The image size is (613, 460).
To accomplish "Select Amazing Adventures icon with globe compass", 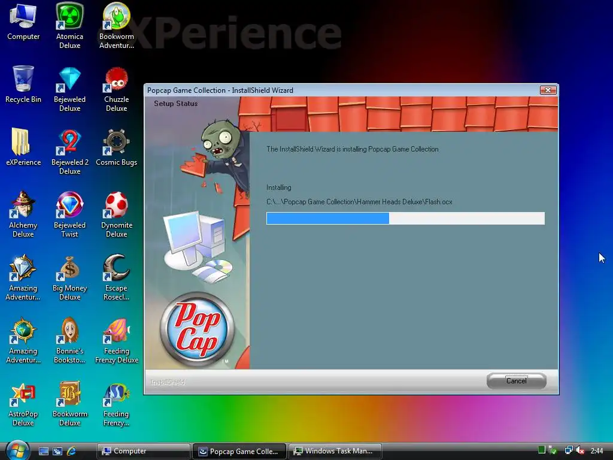I will click(x=23, y=340).
